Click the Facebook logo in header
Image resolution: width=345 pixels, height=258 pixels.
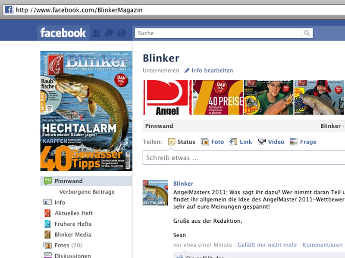(63, 33)
